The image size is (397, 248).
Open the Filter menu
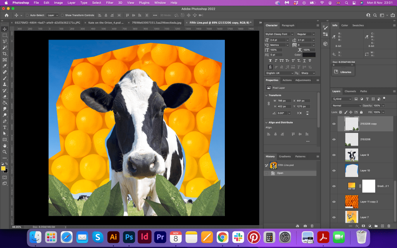click(110, 3)
